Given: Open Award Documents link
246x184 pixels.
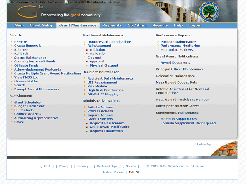Looking at the screenshot, I should pyautogui.click(x=175, y=63).
